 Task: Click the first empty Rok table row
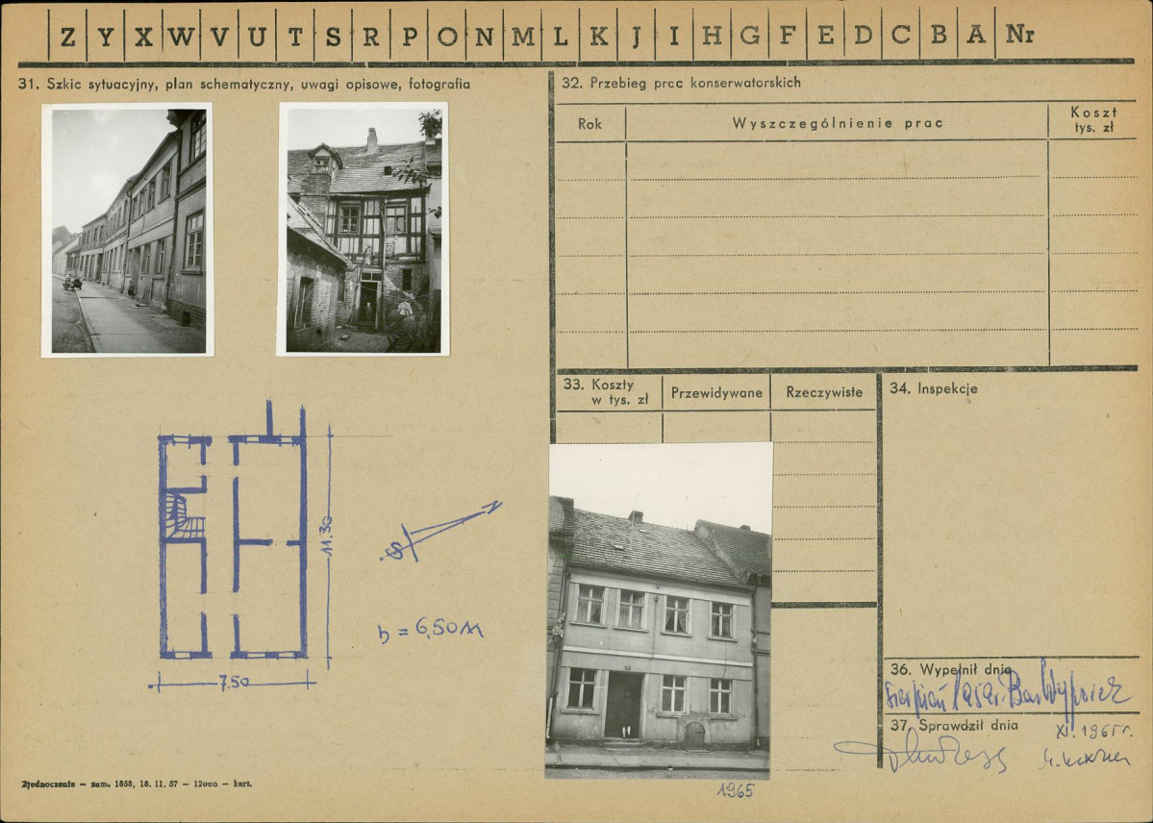(590, 160)
